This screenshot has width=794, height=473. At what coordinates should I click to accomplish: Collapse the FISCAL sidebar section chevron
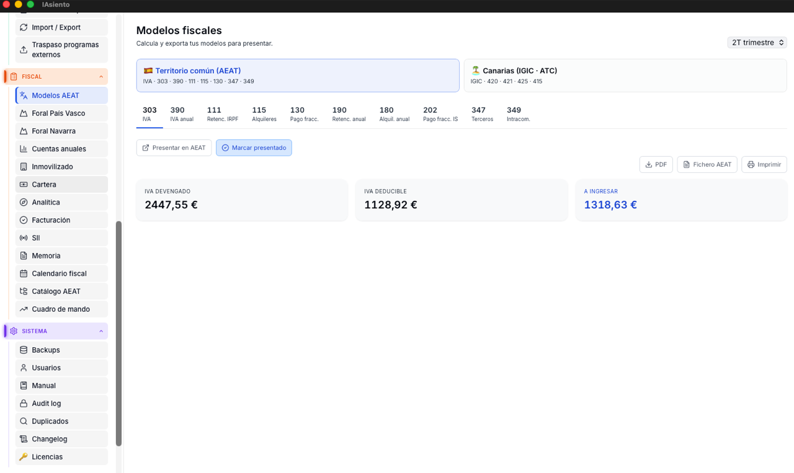coord(101,77)
